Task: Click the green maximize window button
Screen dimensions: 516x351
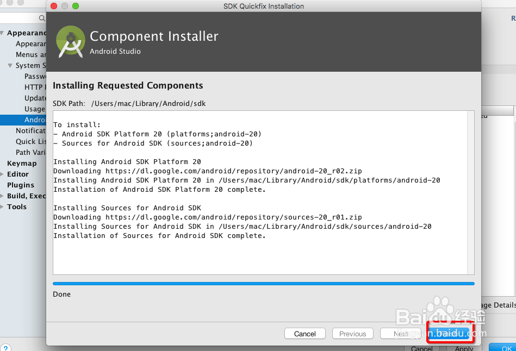Action: click(x=76, y=6)
